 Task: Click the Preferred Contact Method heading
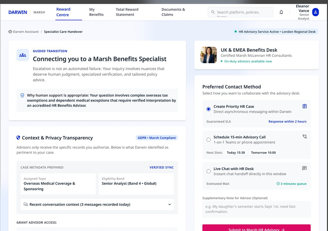(232, 87)
